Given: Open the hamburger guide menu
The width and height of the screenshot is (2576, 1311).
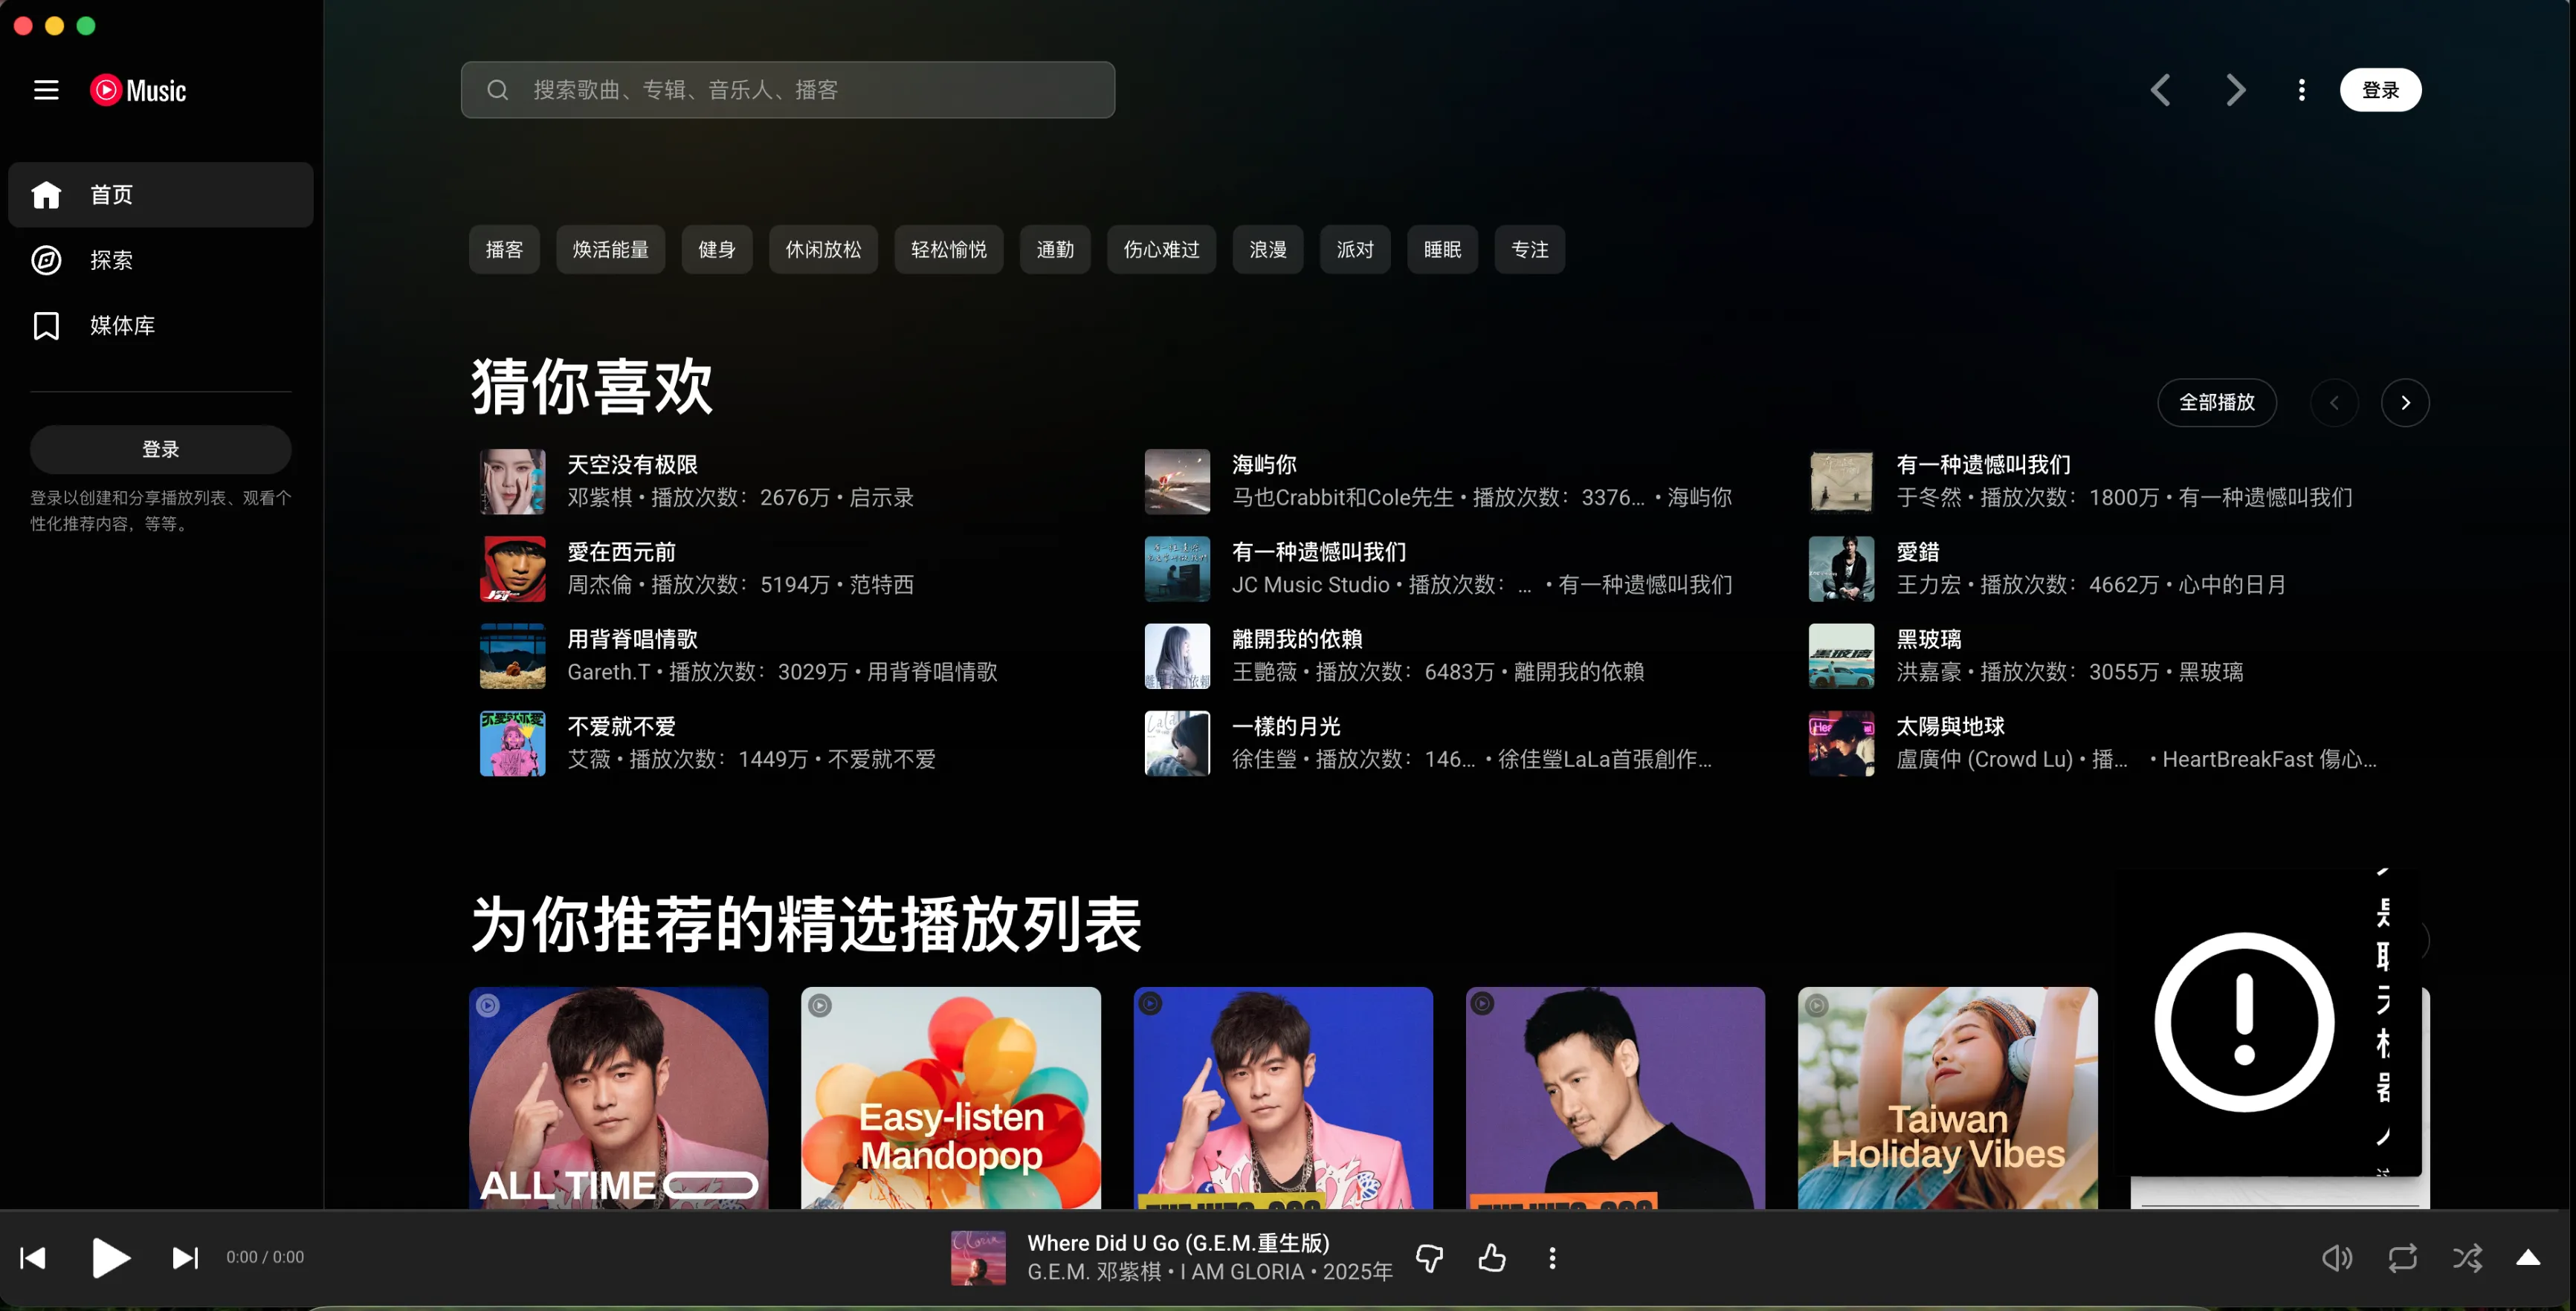Looking at the screenshot, I should [46, 90].
